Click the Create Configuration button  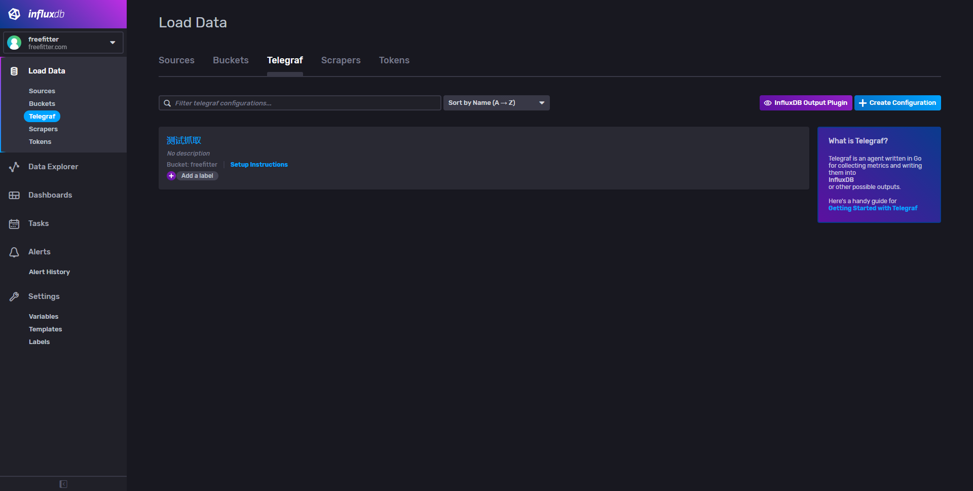897,103
